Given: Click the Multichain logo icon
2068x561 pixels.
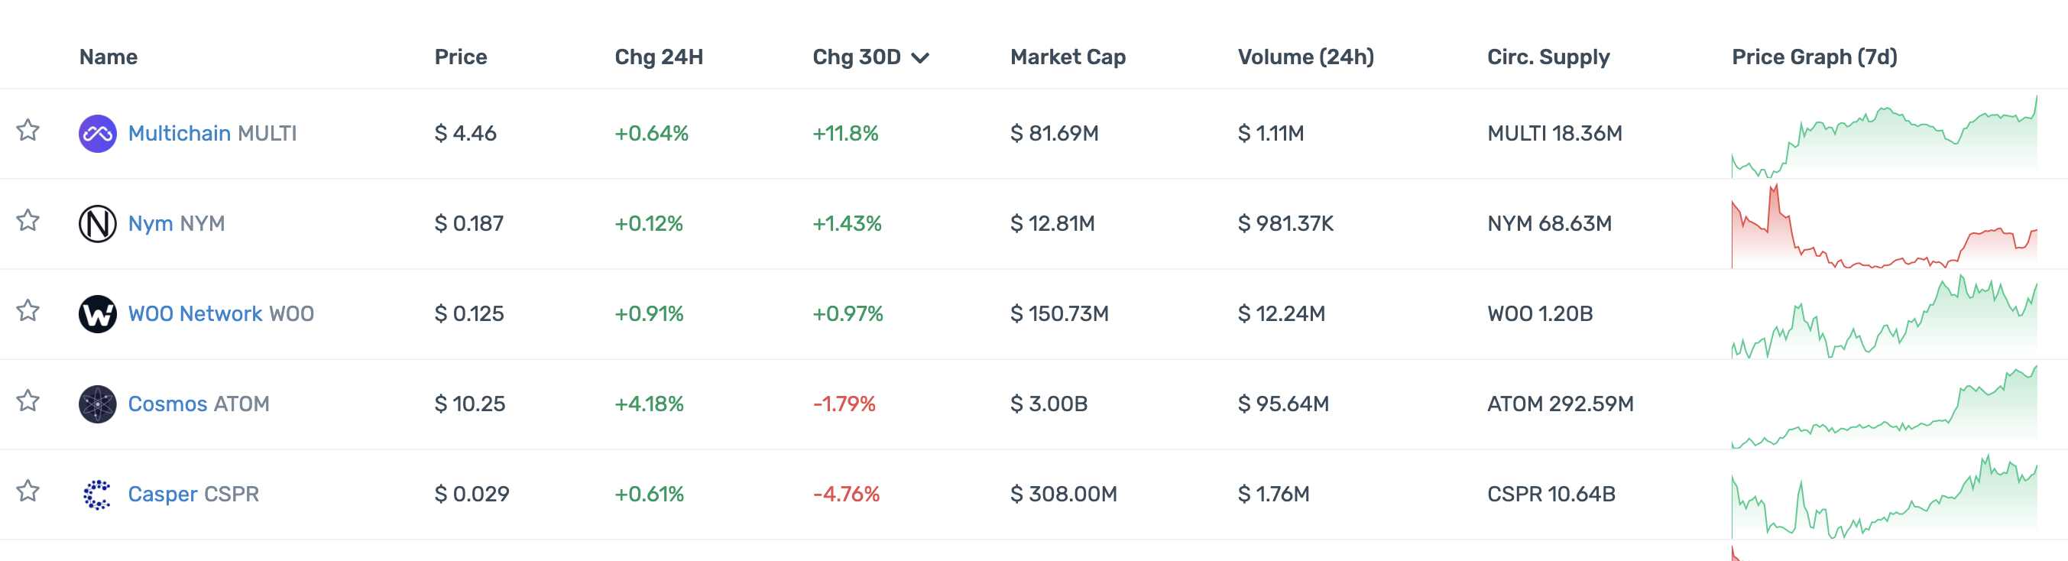Looking at the screenshot, I should pos(97,133).
